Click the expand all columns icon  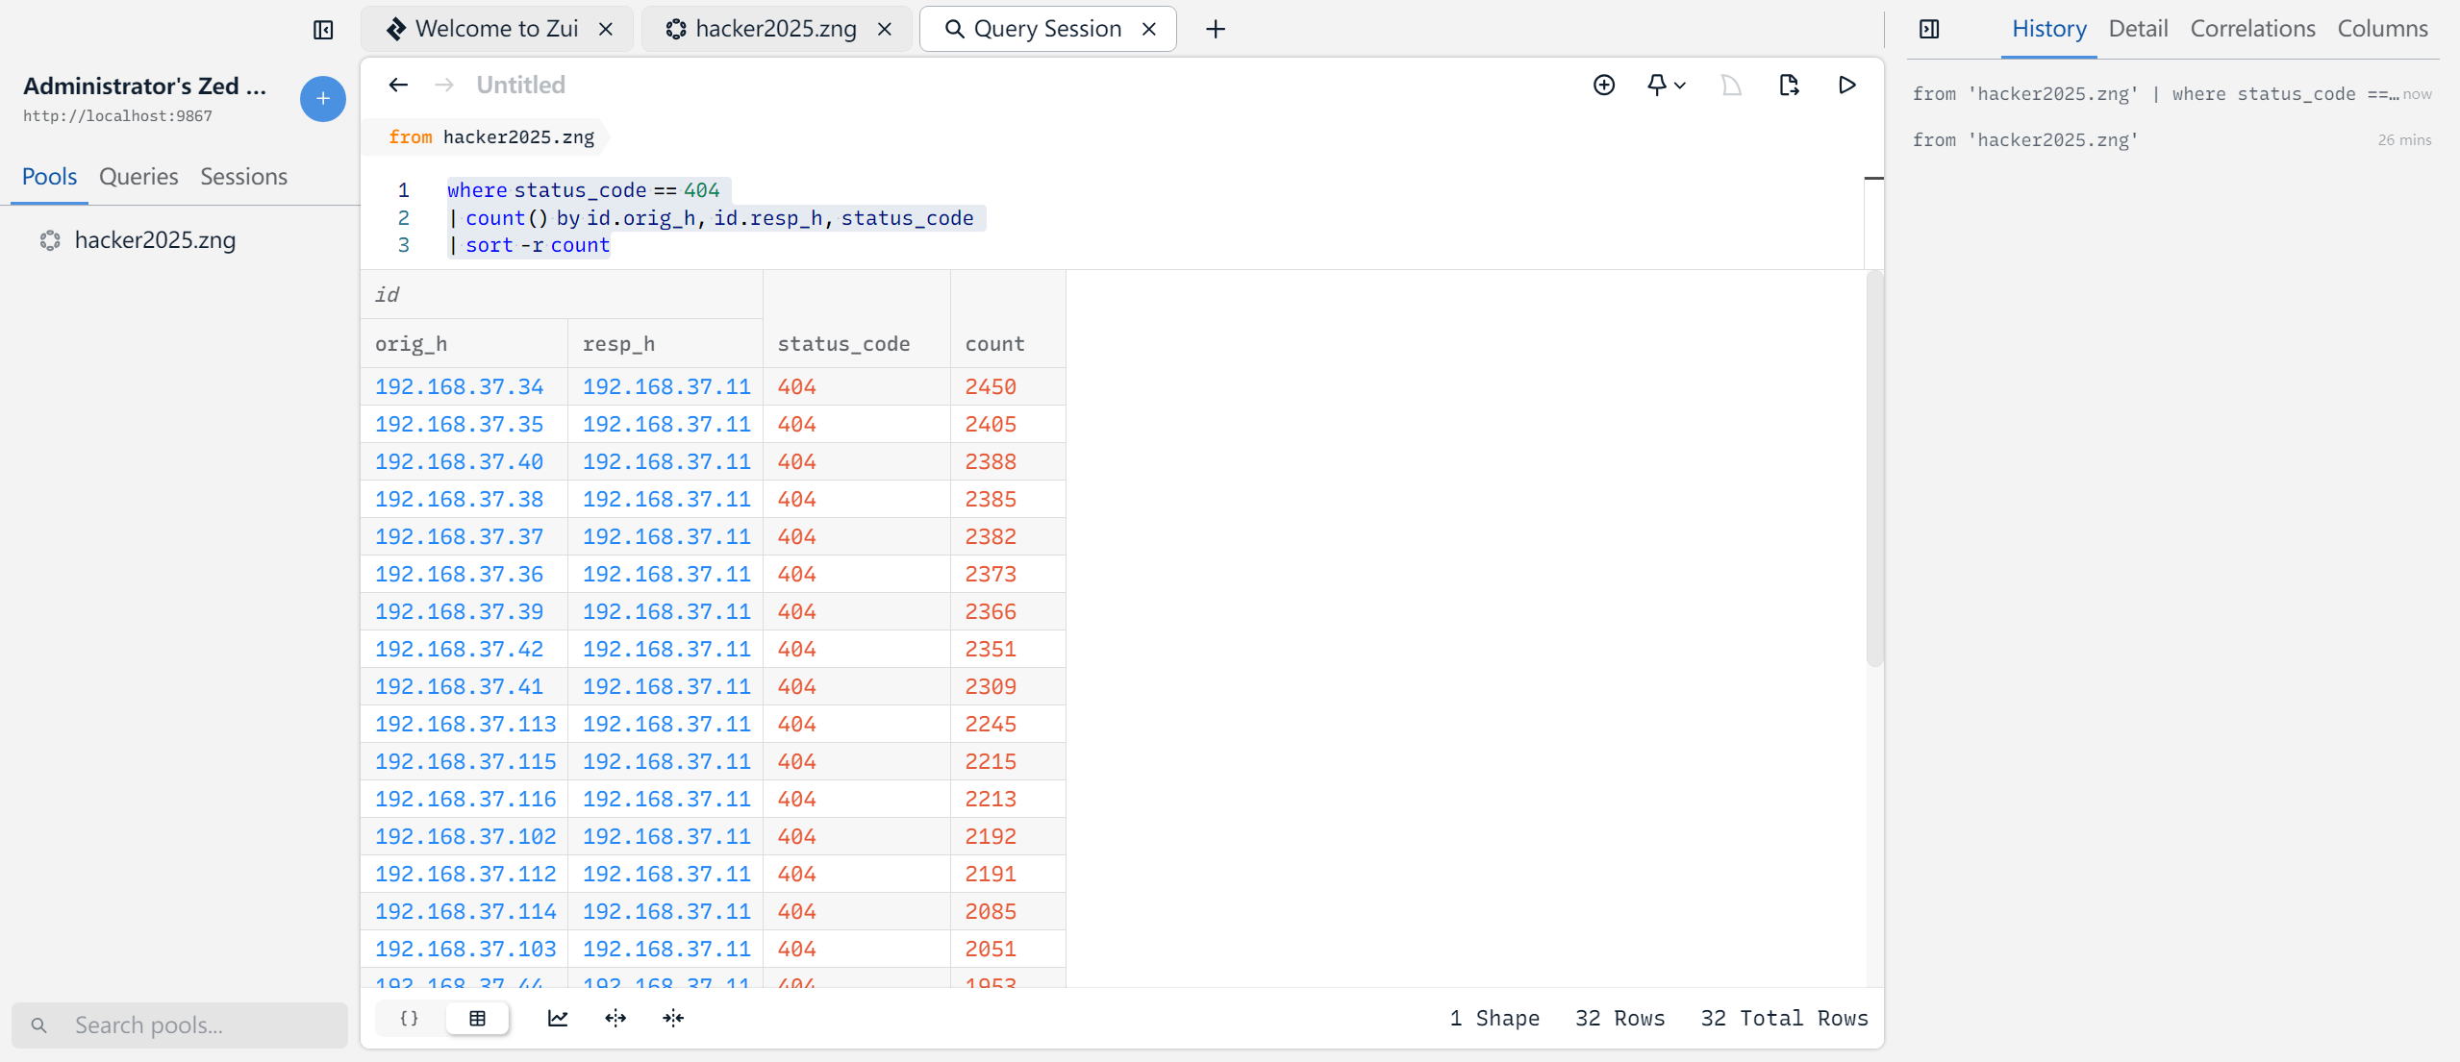(x=615, y=1018)
